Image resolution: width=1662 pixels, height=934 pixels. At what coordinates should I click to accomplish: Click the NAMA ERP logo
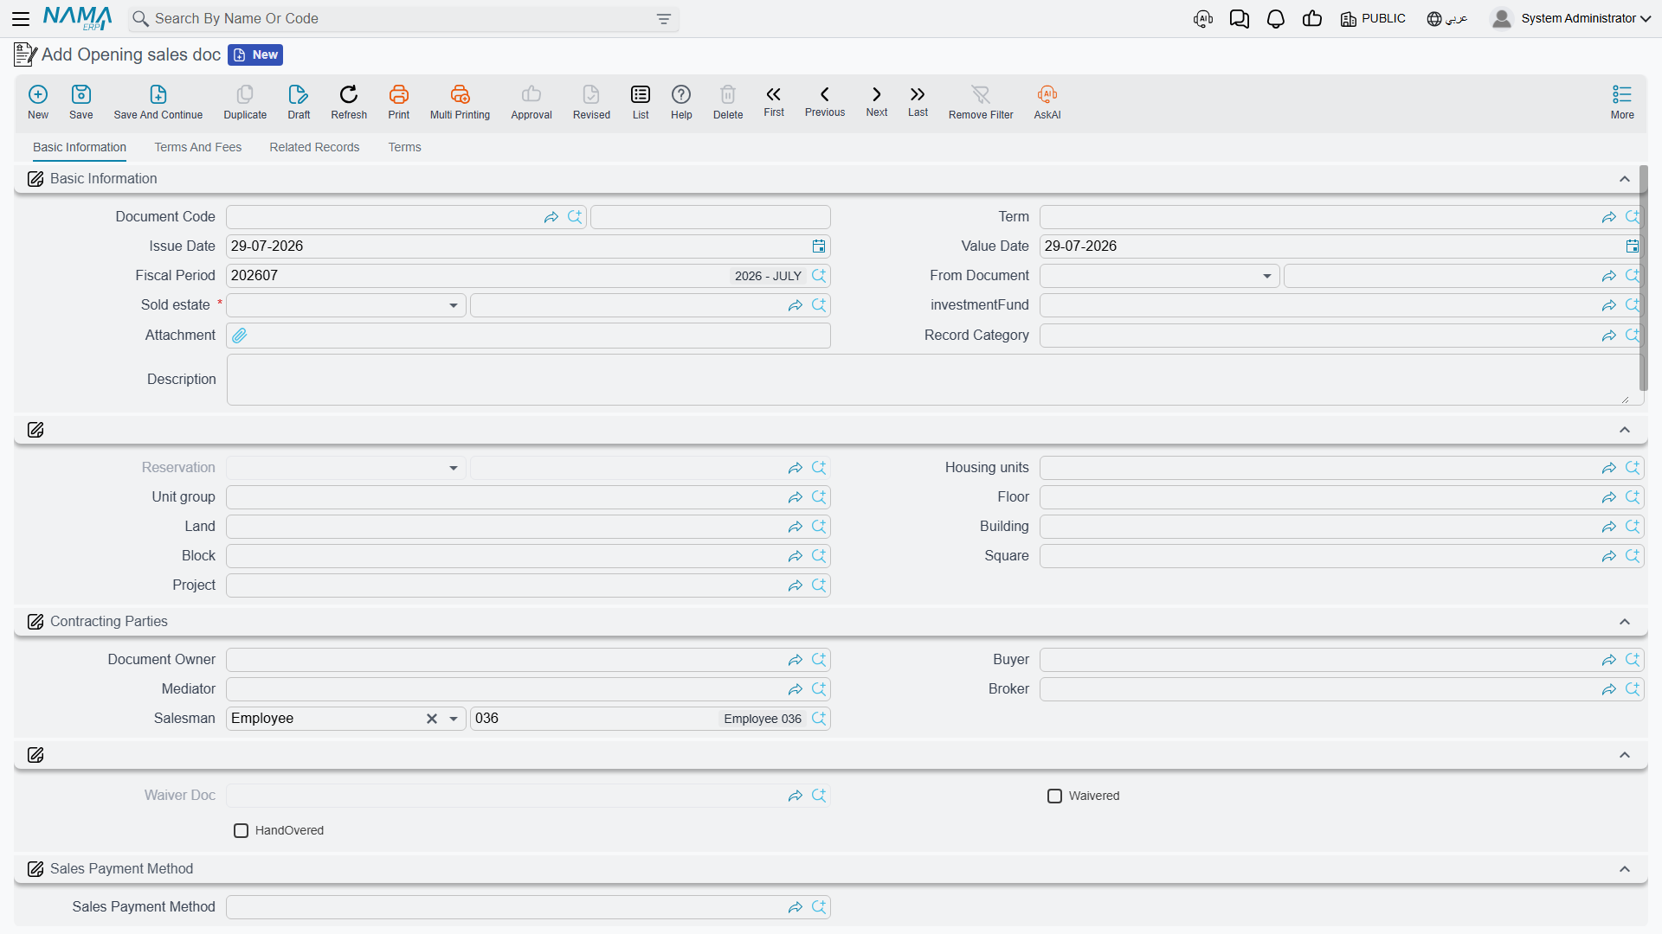(x=78, y=18)
